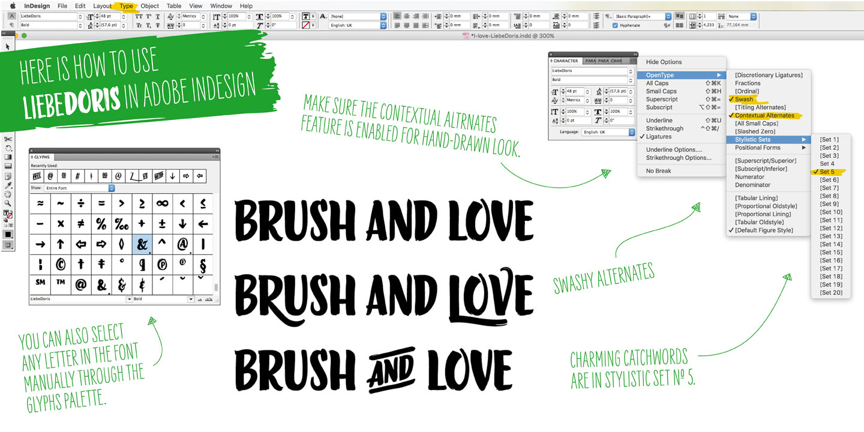
Task: Toggle the Hyphenate checkbox
Action: tap(615, 25)
